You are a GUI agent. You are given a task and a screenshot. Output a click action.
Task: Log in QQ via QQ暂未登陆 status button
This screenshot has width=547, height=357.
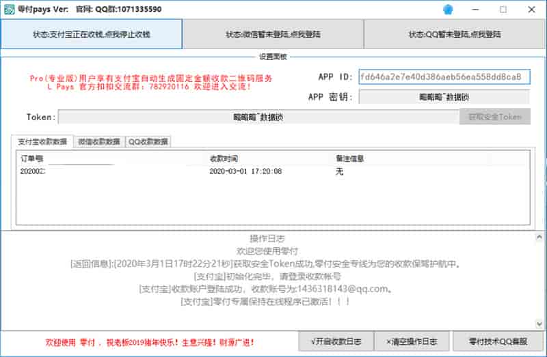(x=455, y=34)
